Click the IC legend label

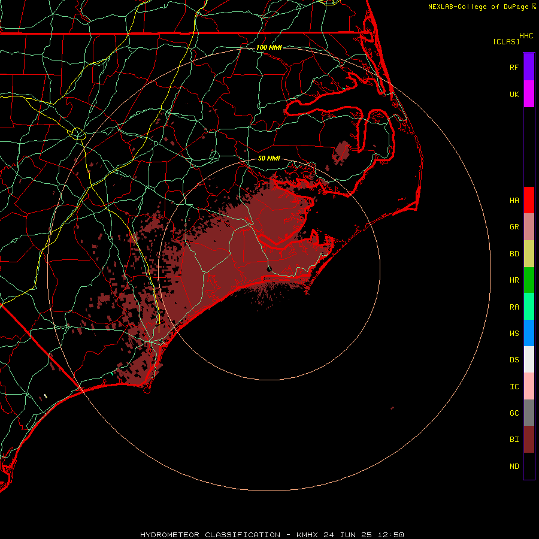click(x=514, y=387)
